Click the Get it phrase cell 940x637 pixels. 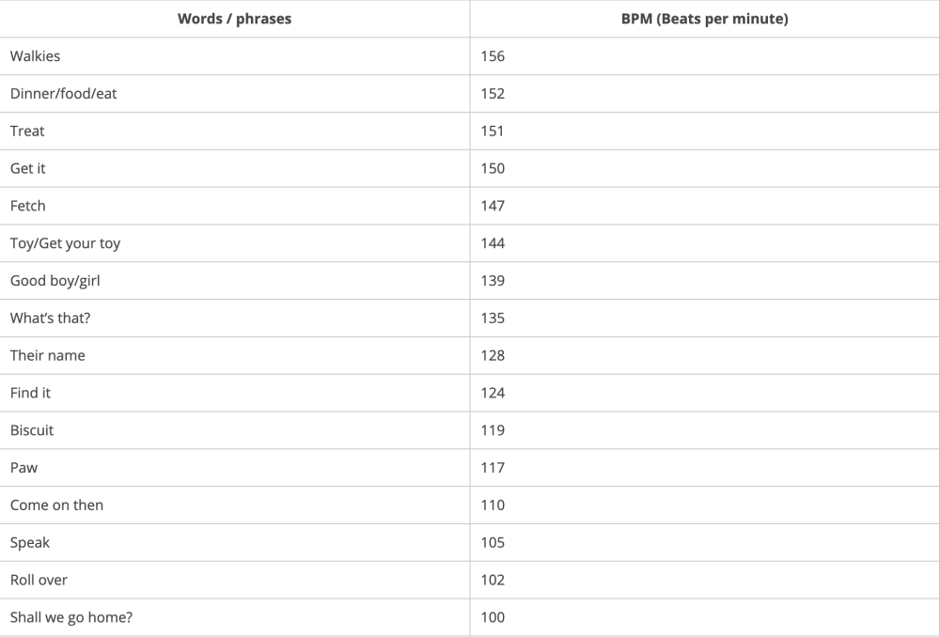27,169
